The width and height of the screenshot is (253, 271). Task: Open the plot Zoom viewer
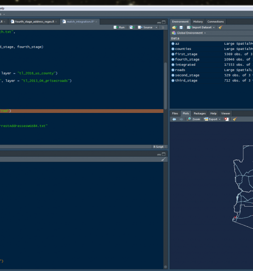(194, 119)
